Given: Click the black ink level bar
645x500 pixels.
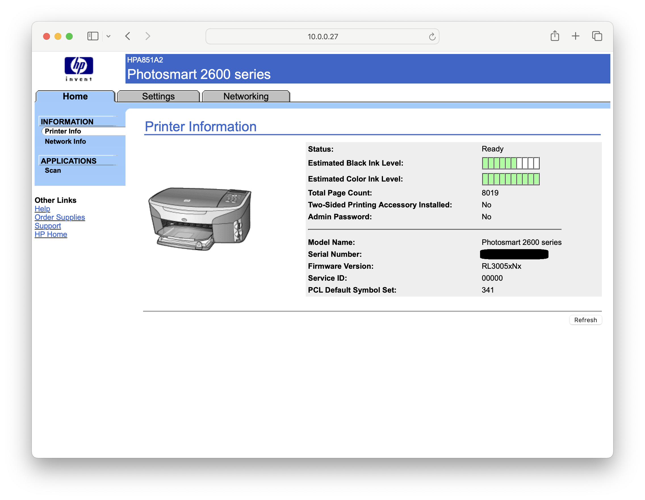Looking at the screenshot, I should click(511, 163).
